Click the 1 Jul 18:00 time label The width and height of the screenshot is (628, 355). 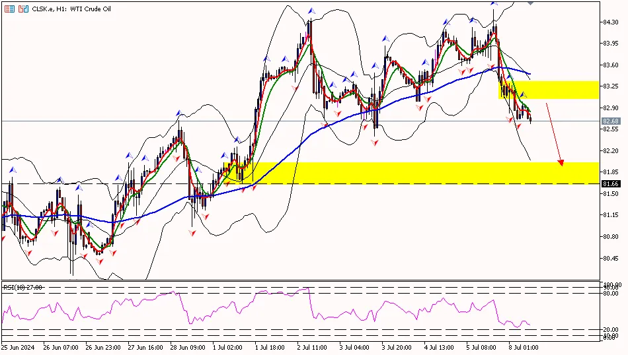click(269, 347)
